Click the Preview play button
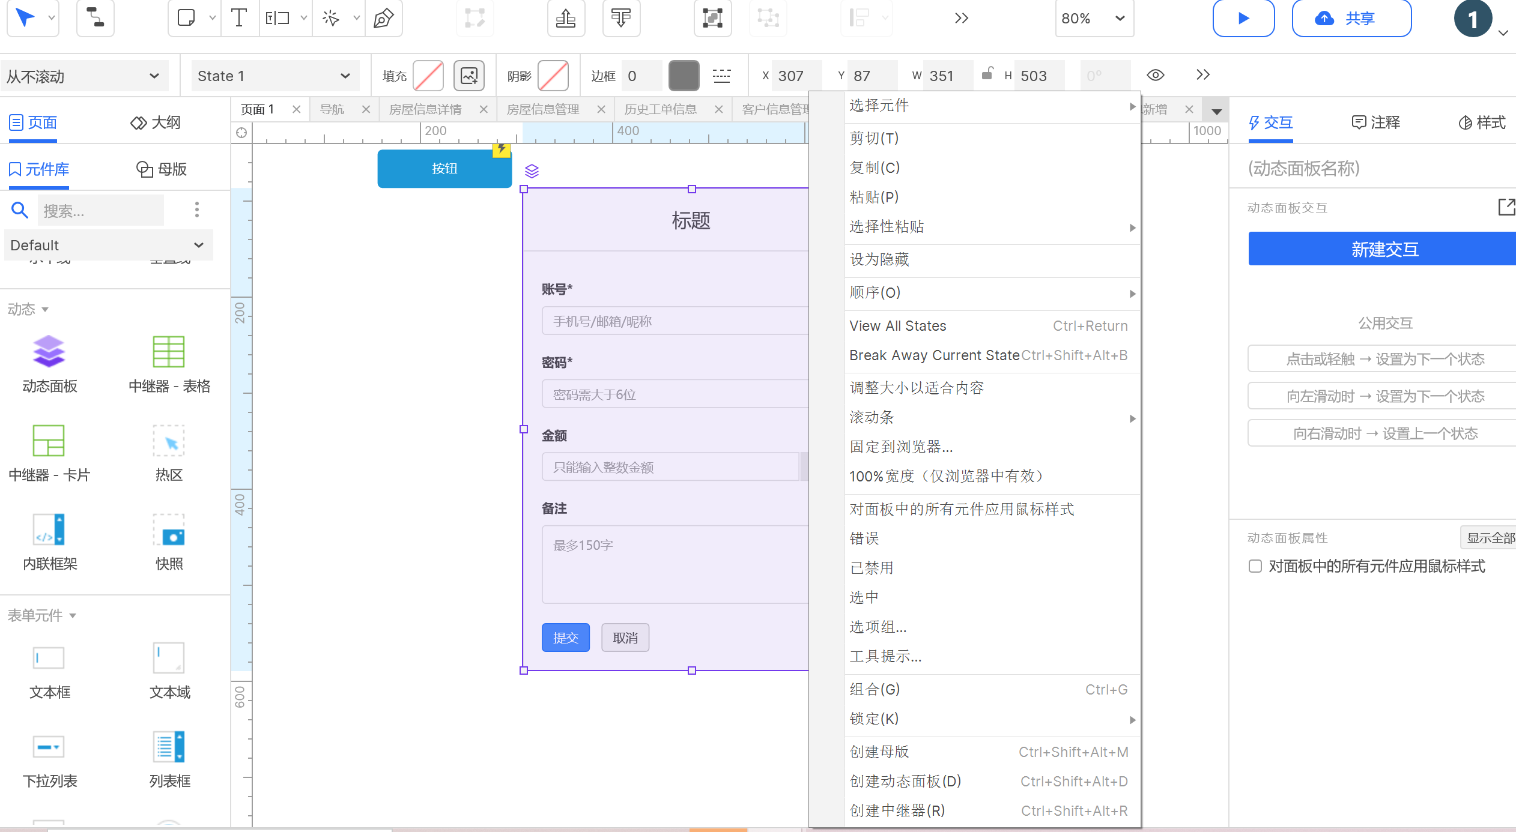Image resolution: width=1516 pixels, height=832 pixels. click(1243, 18)
